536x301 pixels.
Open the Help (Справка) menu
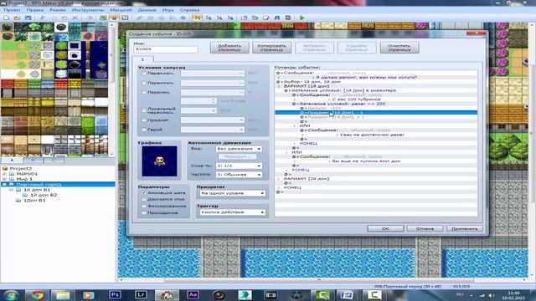coord(189,10)
